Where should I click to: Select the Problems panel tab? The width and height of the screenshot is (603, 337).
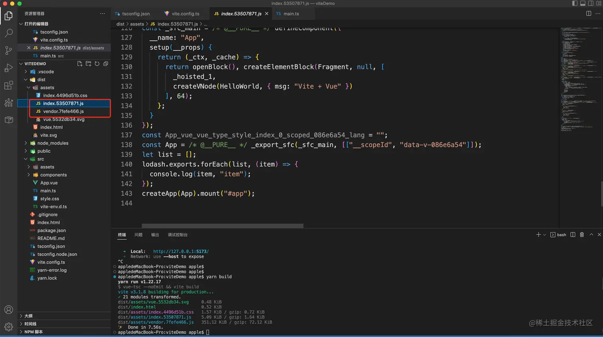click(138, 235)
